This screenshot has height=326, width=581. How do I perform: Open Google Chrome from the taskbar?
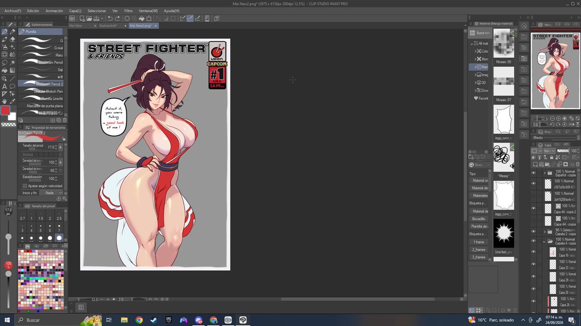point(139,320)
